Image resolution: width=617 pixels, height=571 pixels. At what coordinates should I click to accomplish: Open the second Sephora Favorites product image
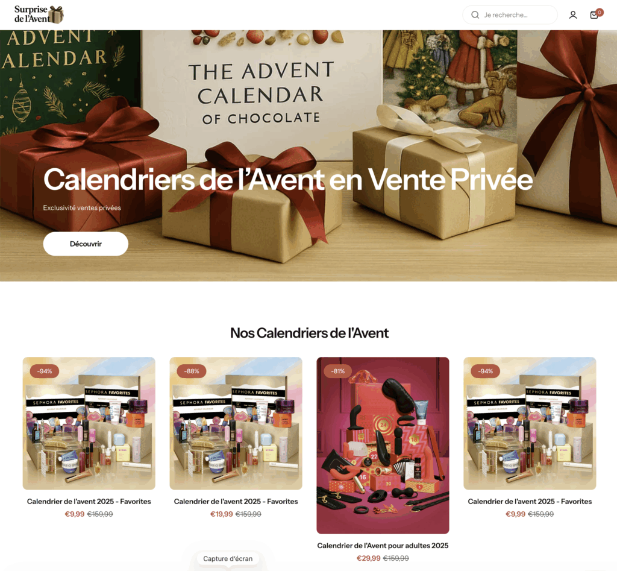click(236, 423)
